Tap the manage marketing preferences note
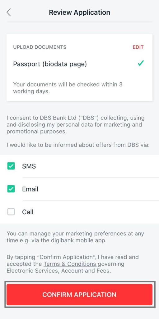 coord(75,237)
